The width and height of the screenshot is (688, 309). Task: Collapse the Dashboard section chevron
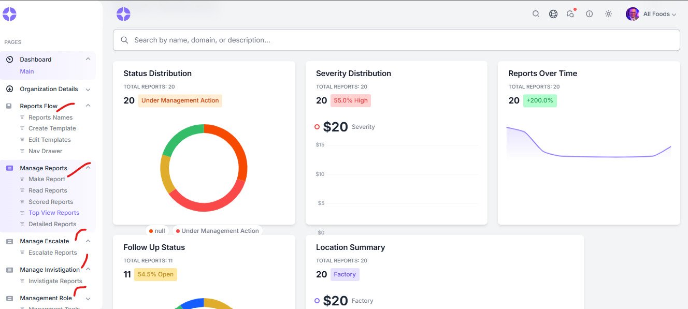(x=88, y=60)
